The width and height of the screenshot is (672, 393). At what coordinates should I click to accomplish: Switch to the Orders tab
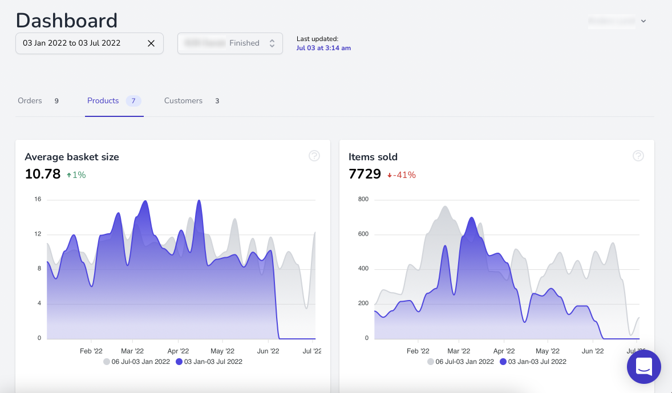30,101
